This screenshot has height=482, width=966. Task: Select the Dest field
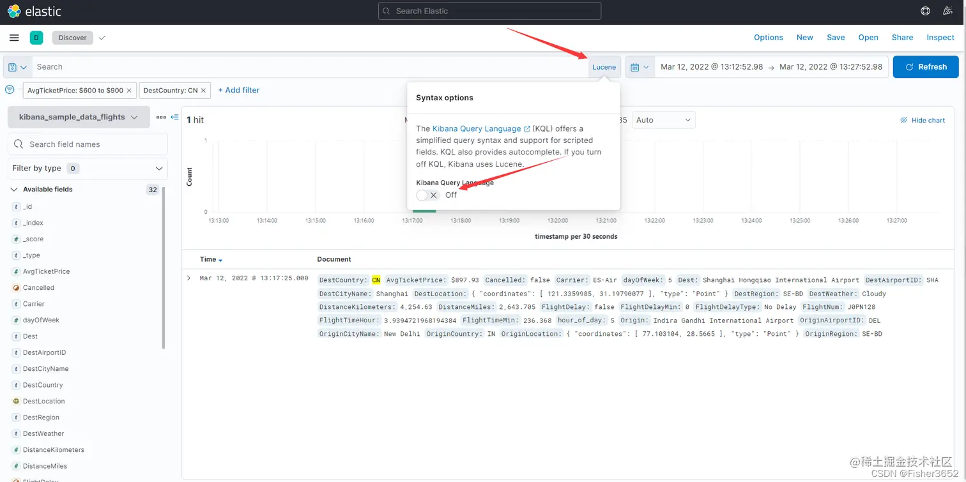[x=30, y=336]
